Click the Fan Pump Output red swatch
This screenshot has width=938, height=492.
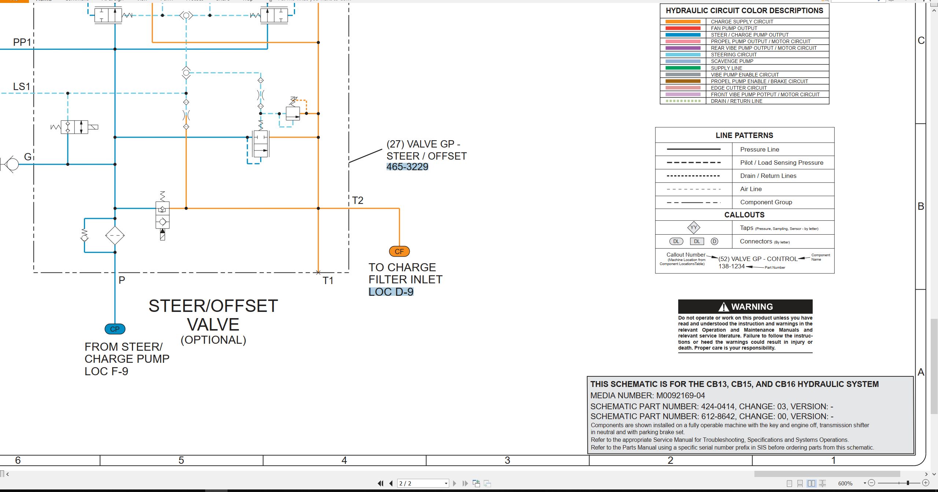(x=683, y=28)
